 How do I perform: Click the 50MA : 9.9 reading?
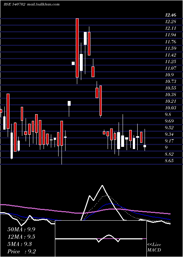pos(21,229)
